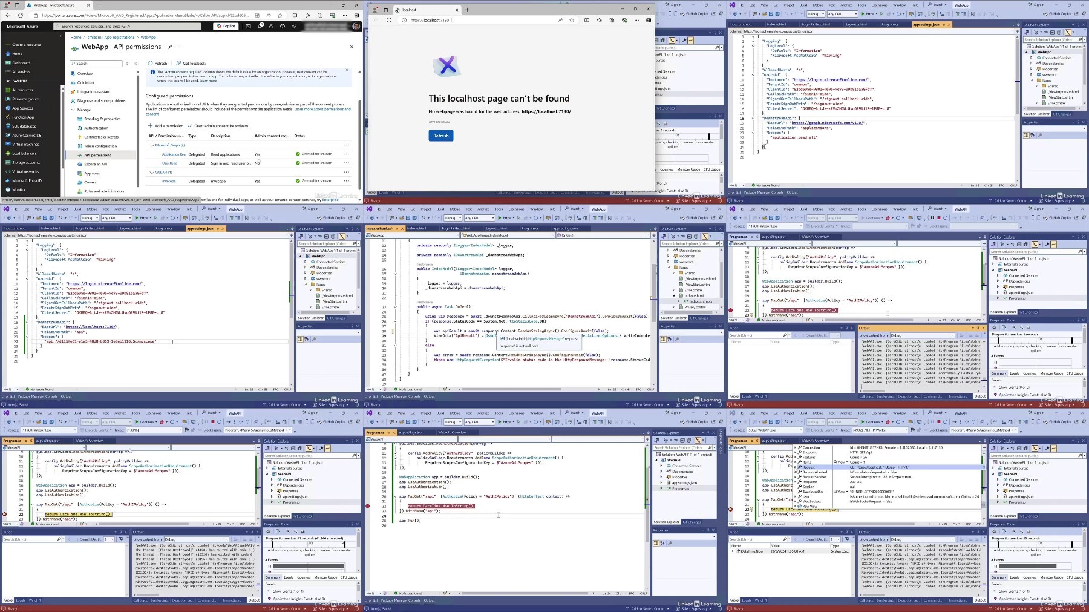Open more options ellipsis beside WebApp blade title
Viewport: 1089px width, 612px height.
pyautogui.click(x=180, y=47)
